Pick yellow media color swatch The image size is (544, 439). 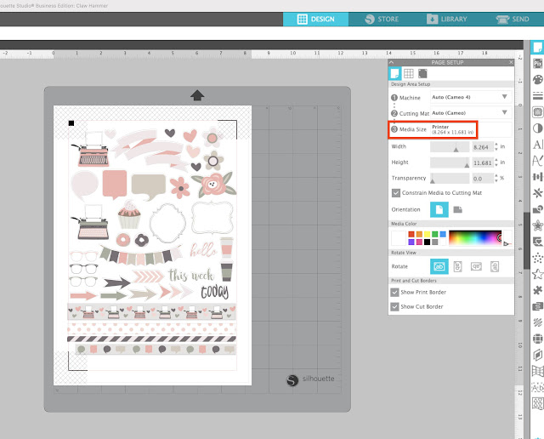coord(427,234)
